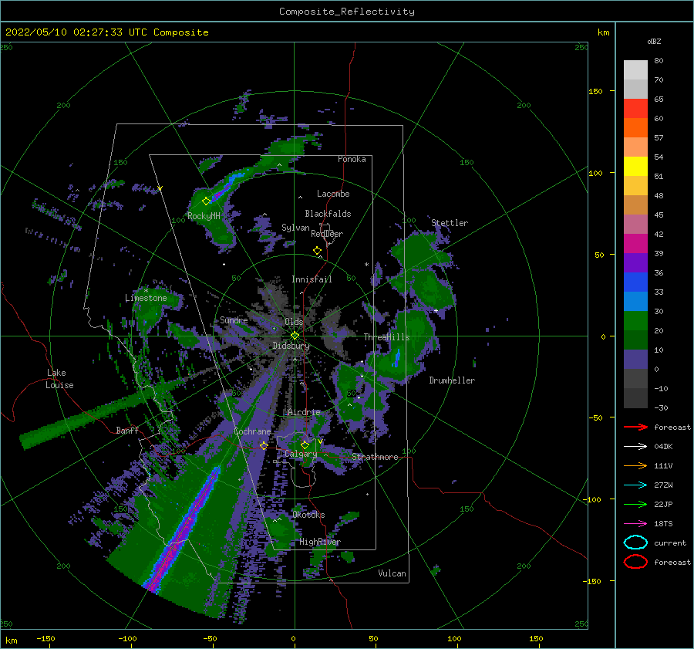Click the Limestone label
This screenshot has width=694, height=649.
click(146, 298)
